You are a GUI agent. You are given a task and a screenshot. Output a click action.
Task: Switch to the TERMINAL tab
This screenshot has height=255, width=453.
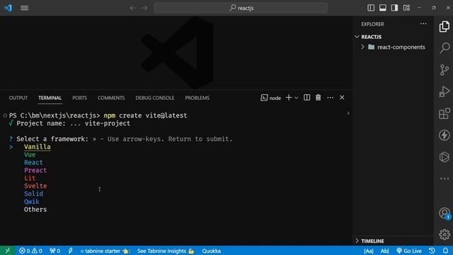(50, 98)
